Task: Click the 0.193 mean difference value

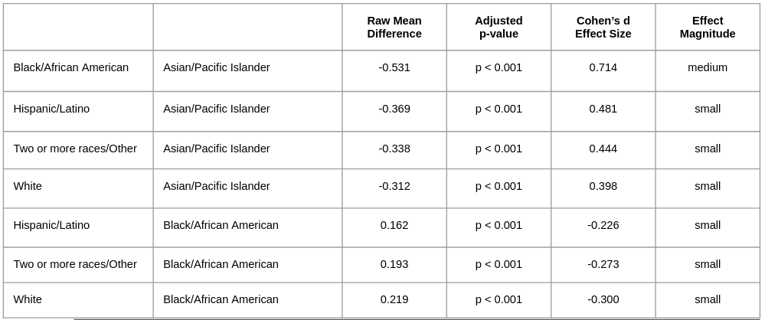Action: pos(394,264)
